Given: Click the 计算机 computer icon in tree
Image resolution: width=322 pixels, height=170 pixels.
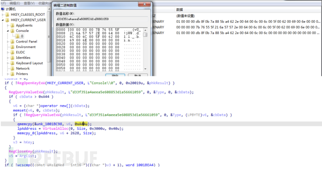Looking at the screenshot, I should click(3, 9).
